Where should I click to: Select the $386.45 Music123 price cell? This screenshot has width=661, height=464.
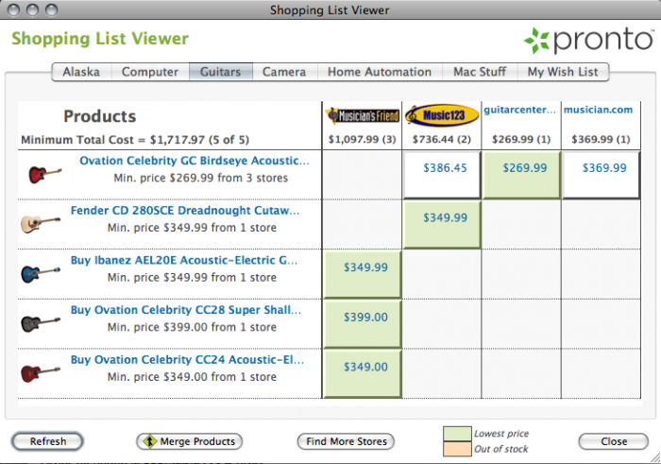tap(441, 175)
